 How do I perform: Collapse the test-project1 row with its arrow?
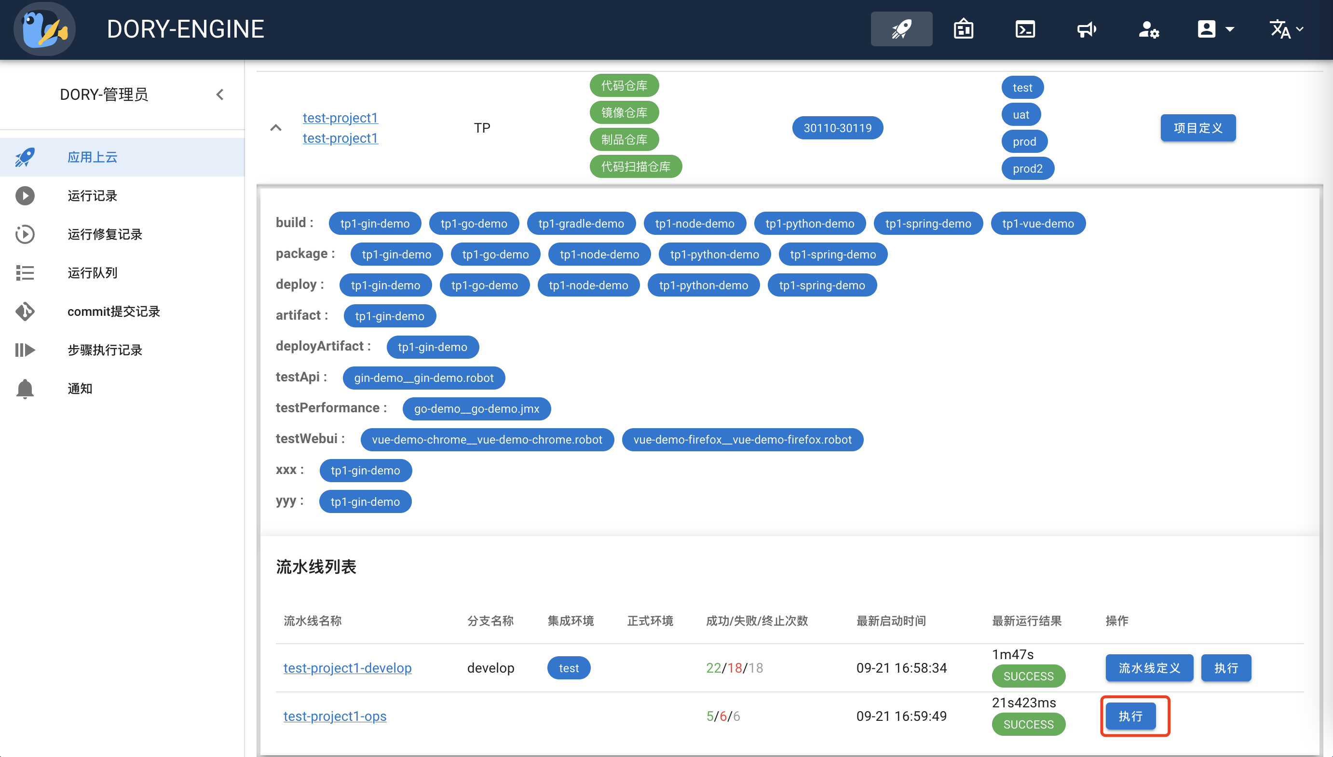[275, 128]
